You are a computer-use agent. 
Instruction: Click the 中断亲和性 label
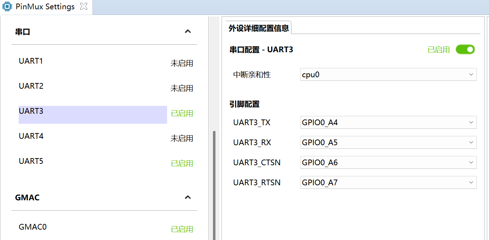coord(252,75)
